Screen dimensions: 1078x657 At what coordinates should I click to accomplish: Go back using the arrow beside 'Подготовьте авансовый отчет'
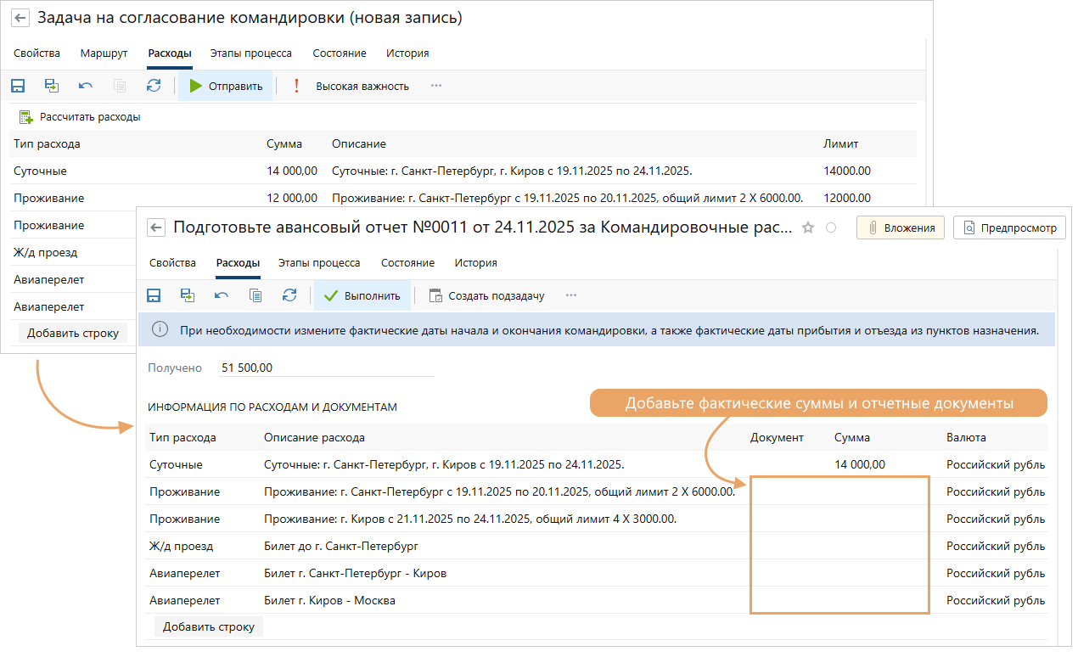156,227
